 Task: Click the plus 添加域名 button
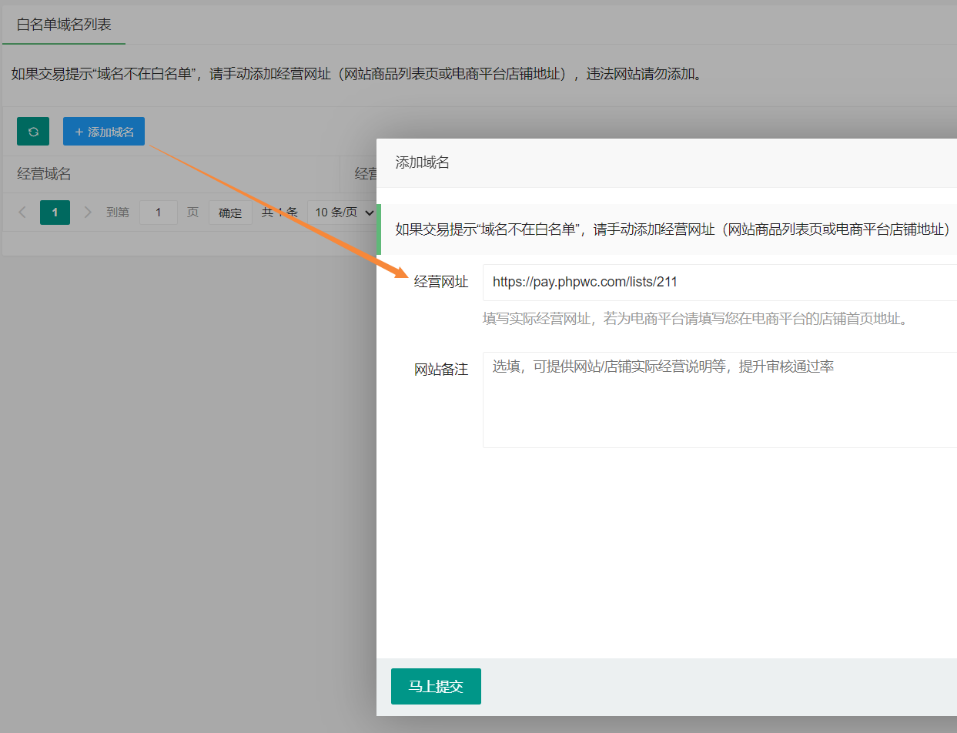pos(104,132)
